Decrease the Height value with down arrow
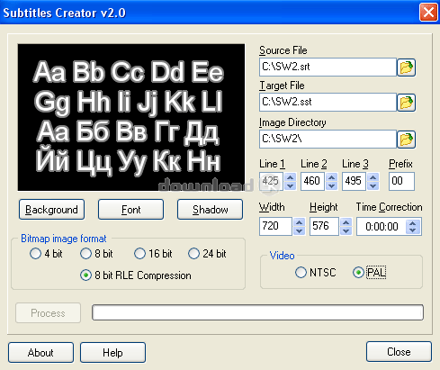 click(x=346, y=230)
